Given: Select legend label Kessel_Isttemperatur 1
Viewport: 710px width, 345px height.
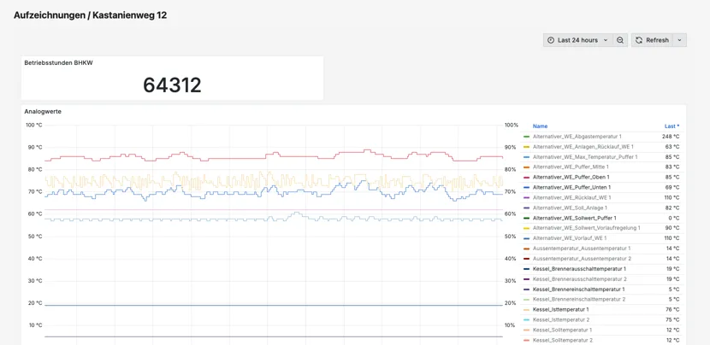Looking at the screenshot, I should [560, 309].
